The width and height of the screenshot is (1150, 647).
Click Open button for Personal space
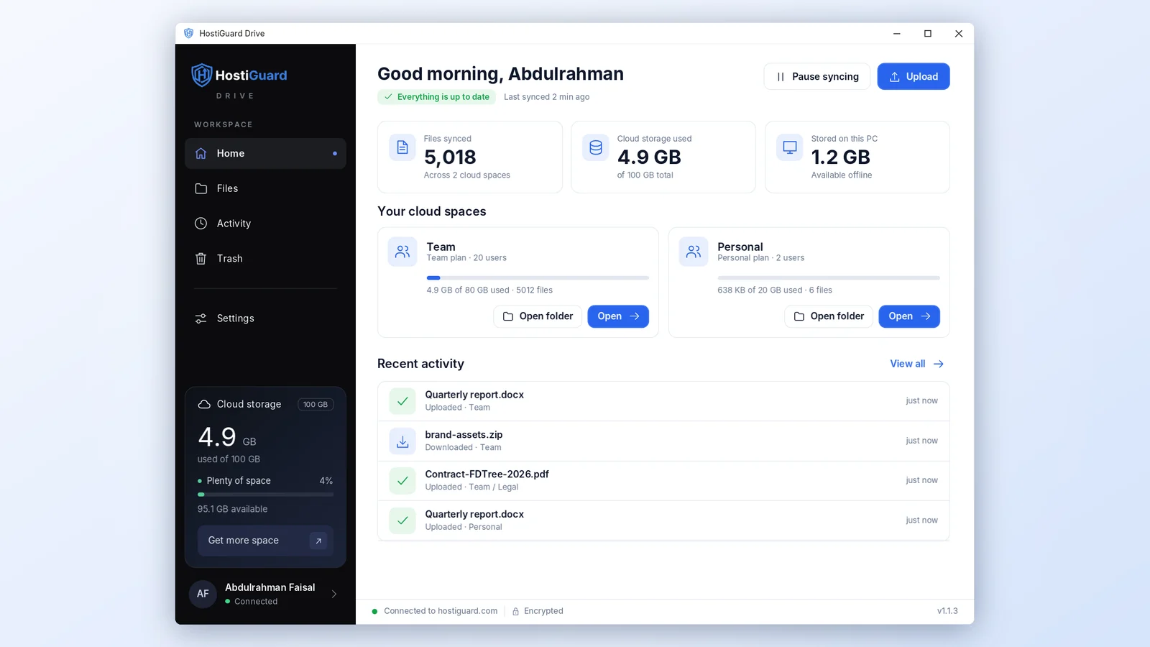click(909, 316)
